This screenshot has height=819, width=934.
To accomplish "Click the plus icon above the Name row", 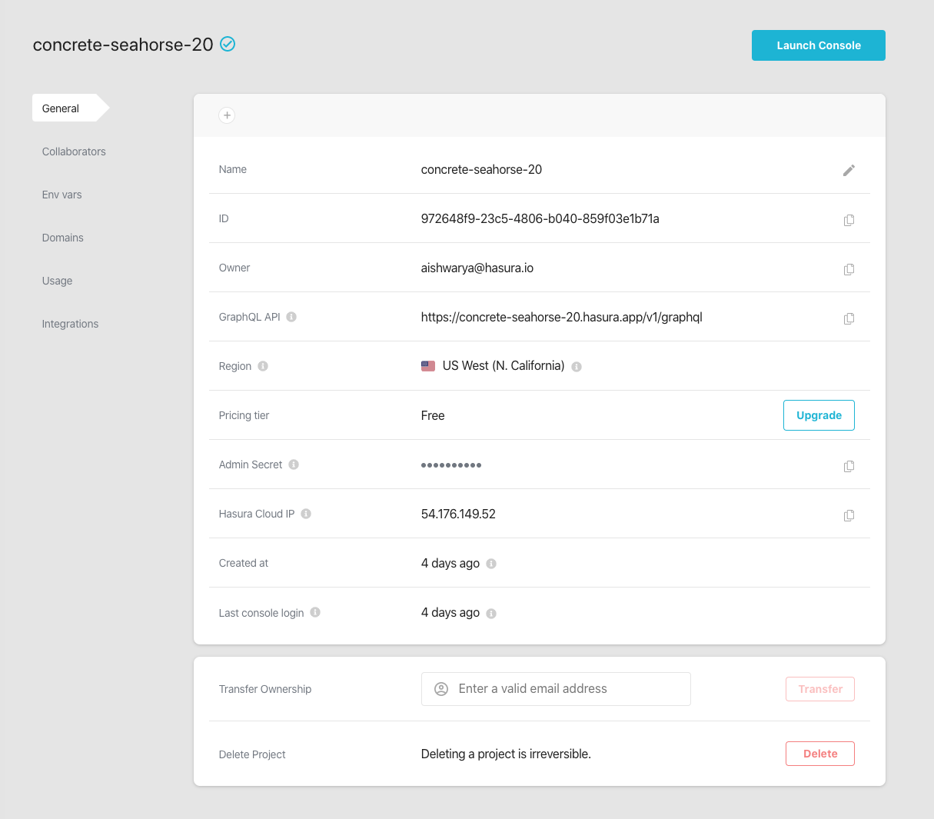I will point(227,115).
